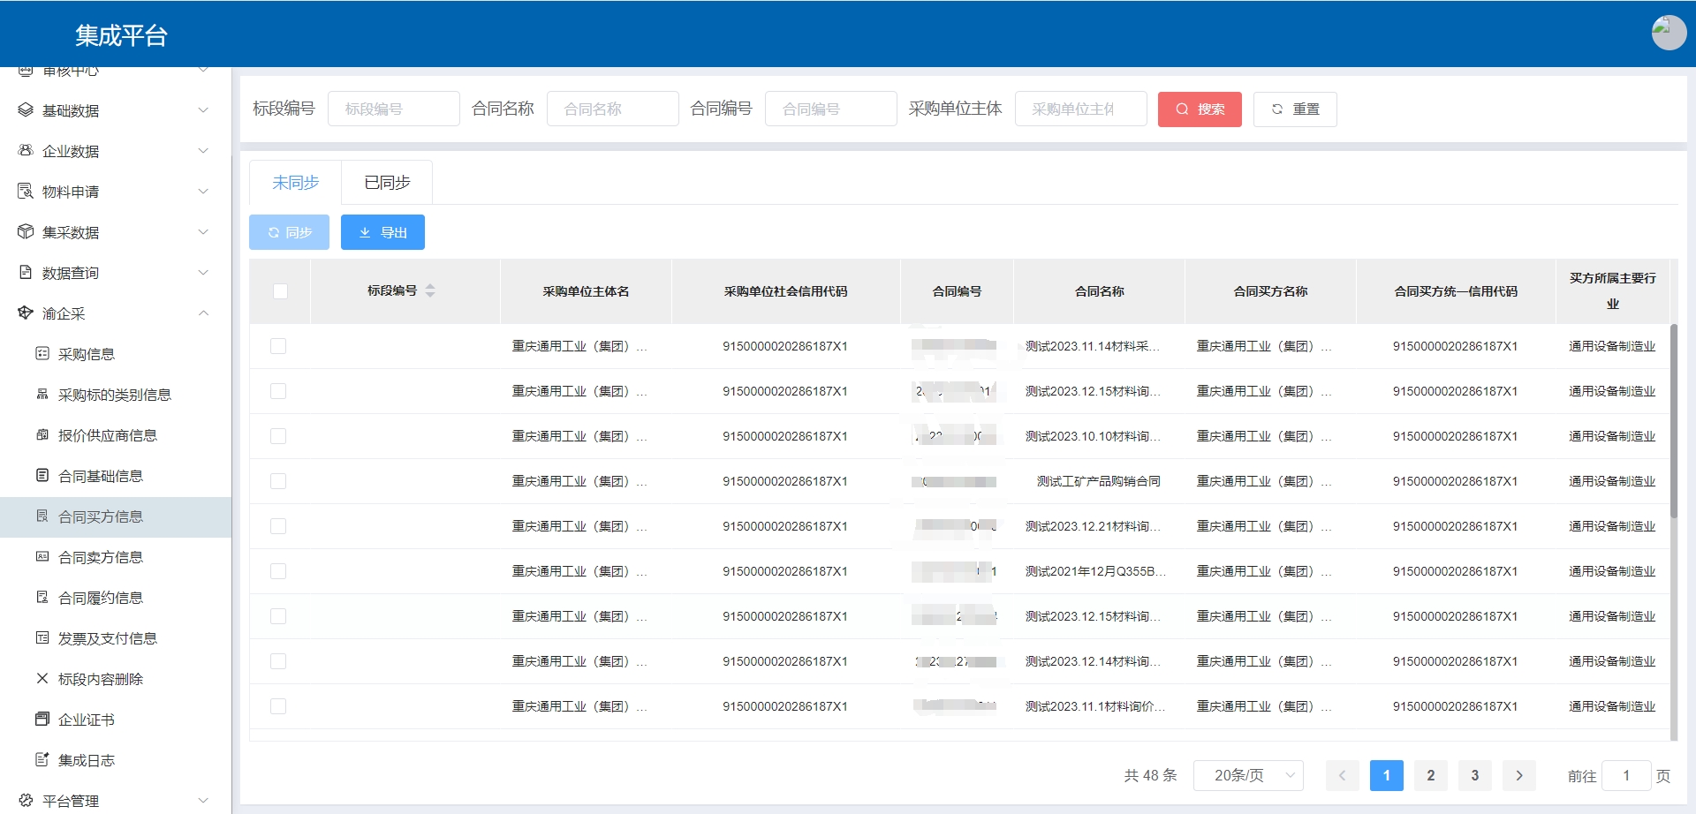
Task: Switch to the 已同步 tab
Action: [387, 183]
